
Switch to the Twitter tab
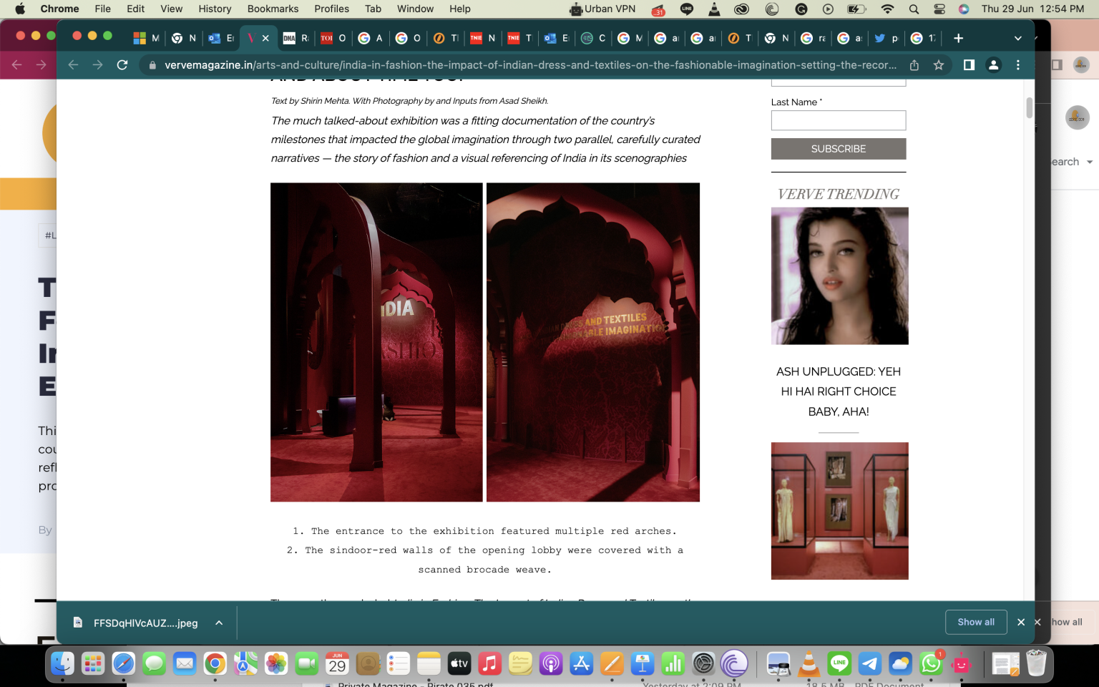885,38
